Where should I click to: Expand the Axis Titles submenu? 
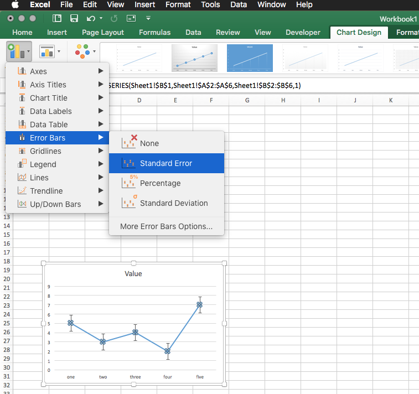(57, 85)
